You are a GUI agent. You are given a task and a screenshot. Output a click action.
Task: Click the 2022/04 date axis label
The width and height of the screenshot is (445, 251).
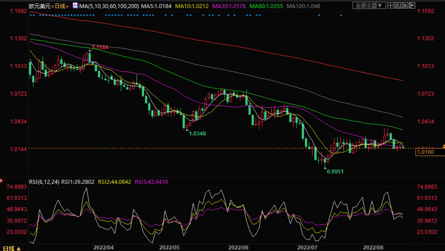click(103, 248)
